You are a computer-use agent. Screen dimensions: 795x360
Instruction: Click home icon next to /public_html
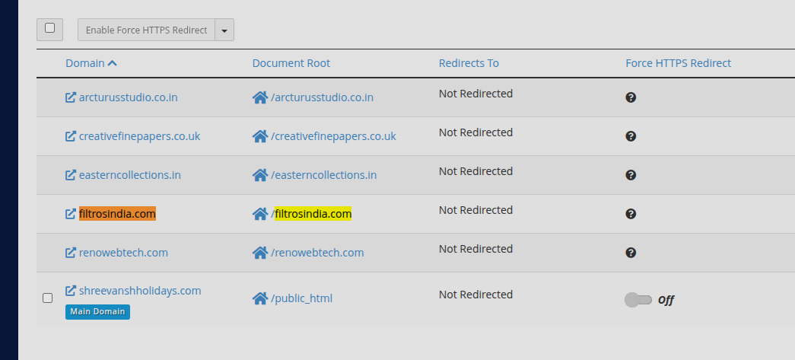tap(260, 298)
